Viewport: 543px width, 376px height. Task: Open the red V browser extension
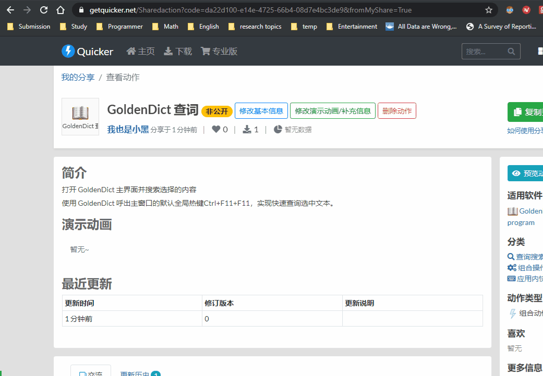pos(526,10)
